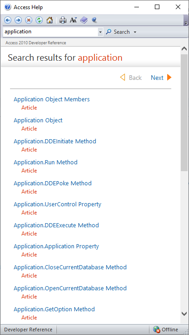Minimize the Access Help window
189x335 pixels.
pyautogui.click(x=137, y=7)
